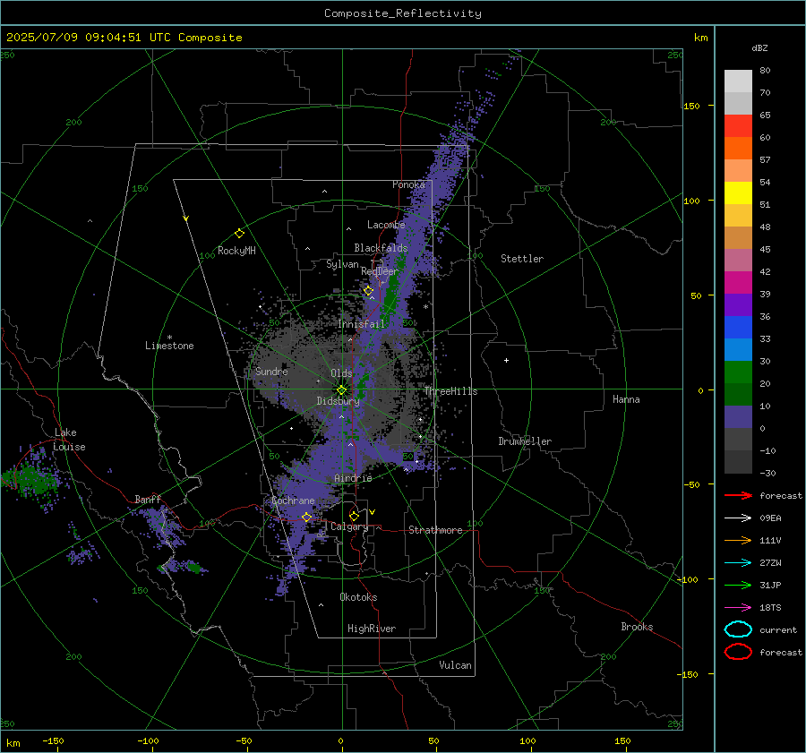Click the yellow diamond marker above Calgary
The image size is (806, 753).
[x=354, y=516]
